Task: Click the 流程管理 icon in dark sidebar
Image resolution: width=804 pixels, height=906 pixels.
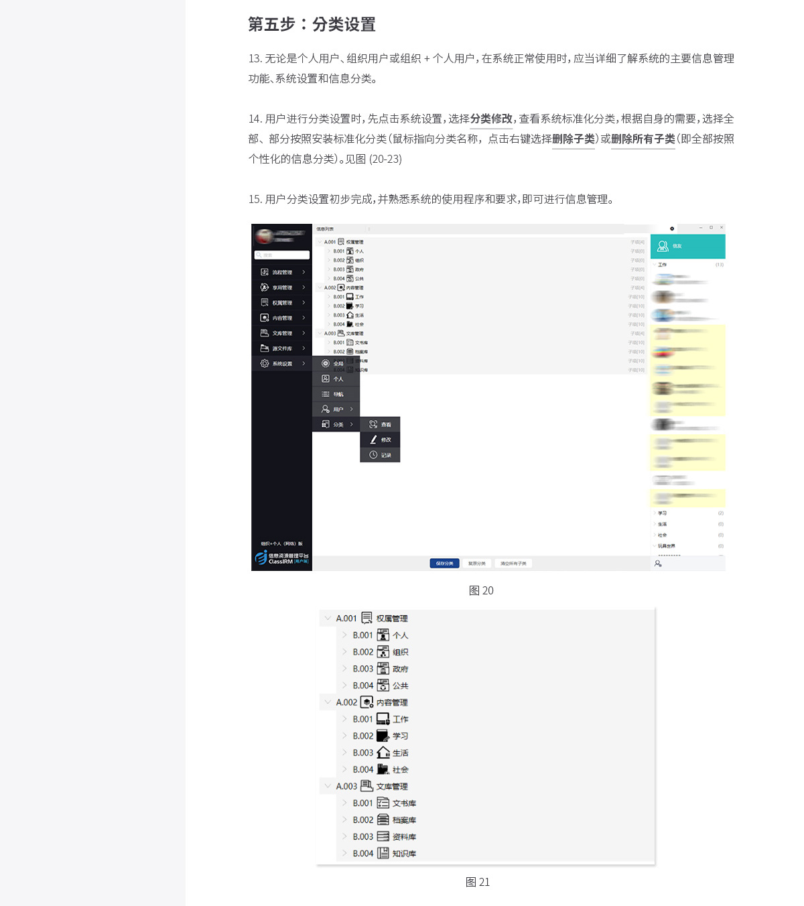Action: point(265,272)
